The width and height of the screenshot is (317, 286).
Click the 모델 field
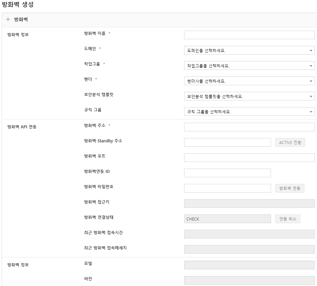(x=249, y=265)
